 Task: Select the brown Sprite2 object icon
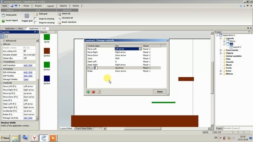point(47,51)
